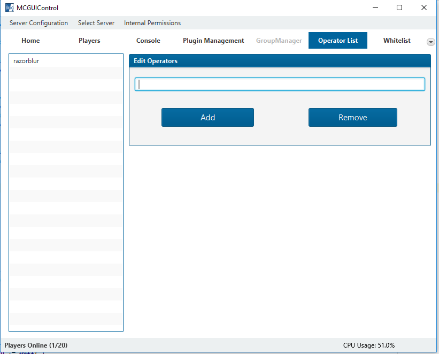
Task: Open the Server Configuration menu
Action: 38,23
